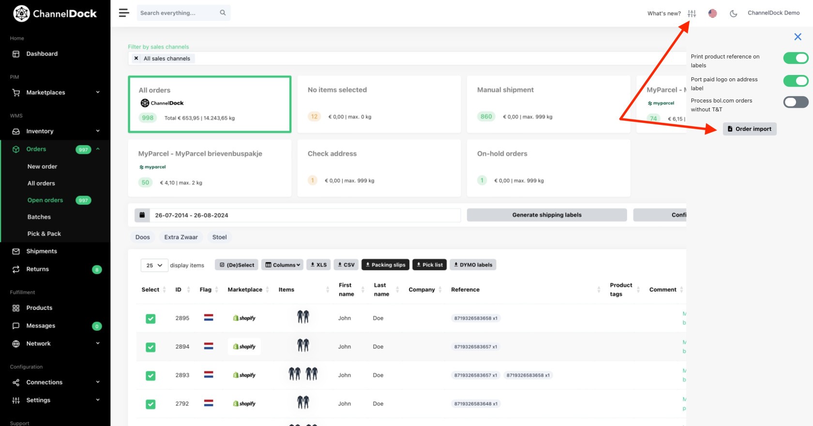Click the Settings sliders icon in sidebar
Viewport: 813px width, 426px height.
(x=16, y=400)
